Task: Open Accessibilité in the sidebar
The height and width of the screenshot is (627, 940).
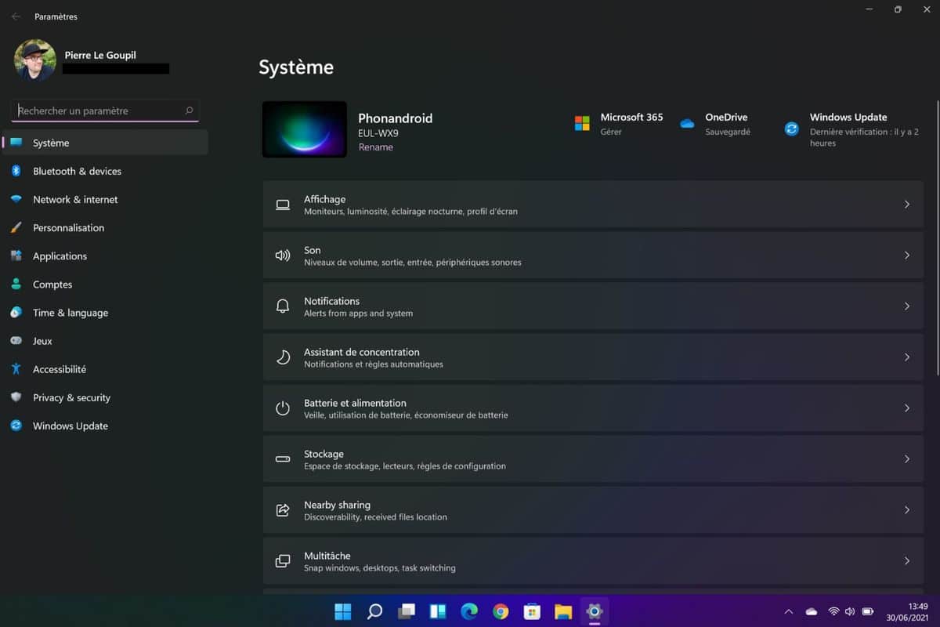Action: tap(106, 369)
